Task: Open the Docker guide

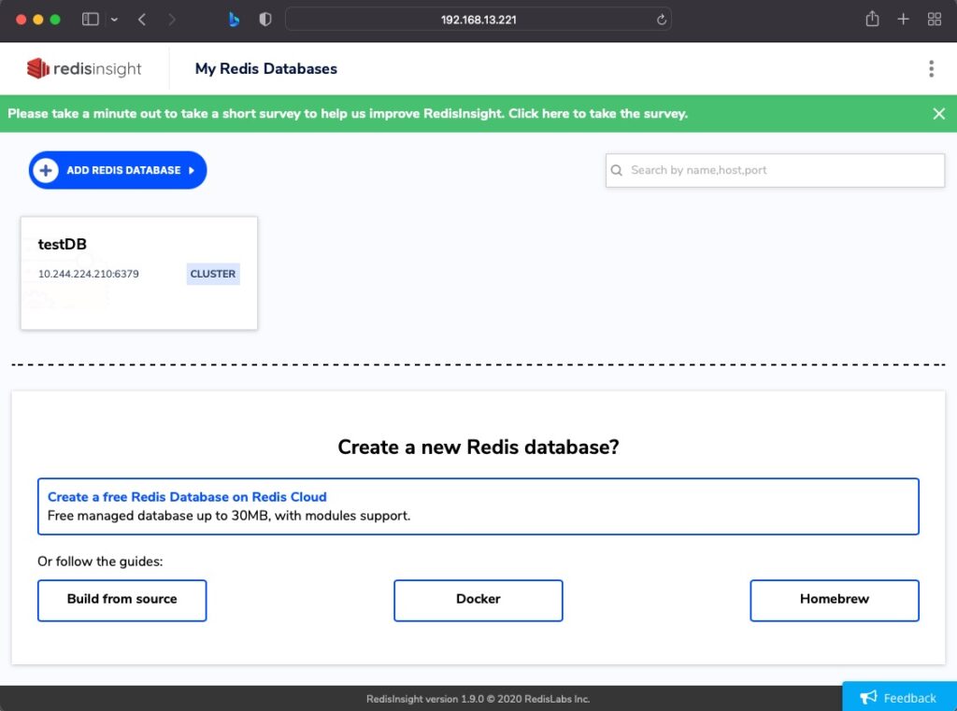Action: (478, 600)
